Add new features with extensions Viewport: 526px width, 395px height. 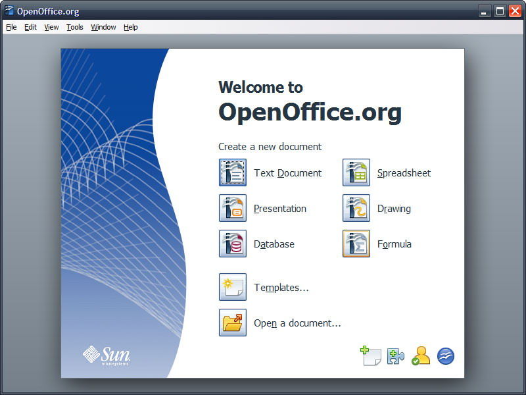(395, 354)
